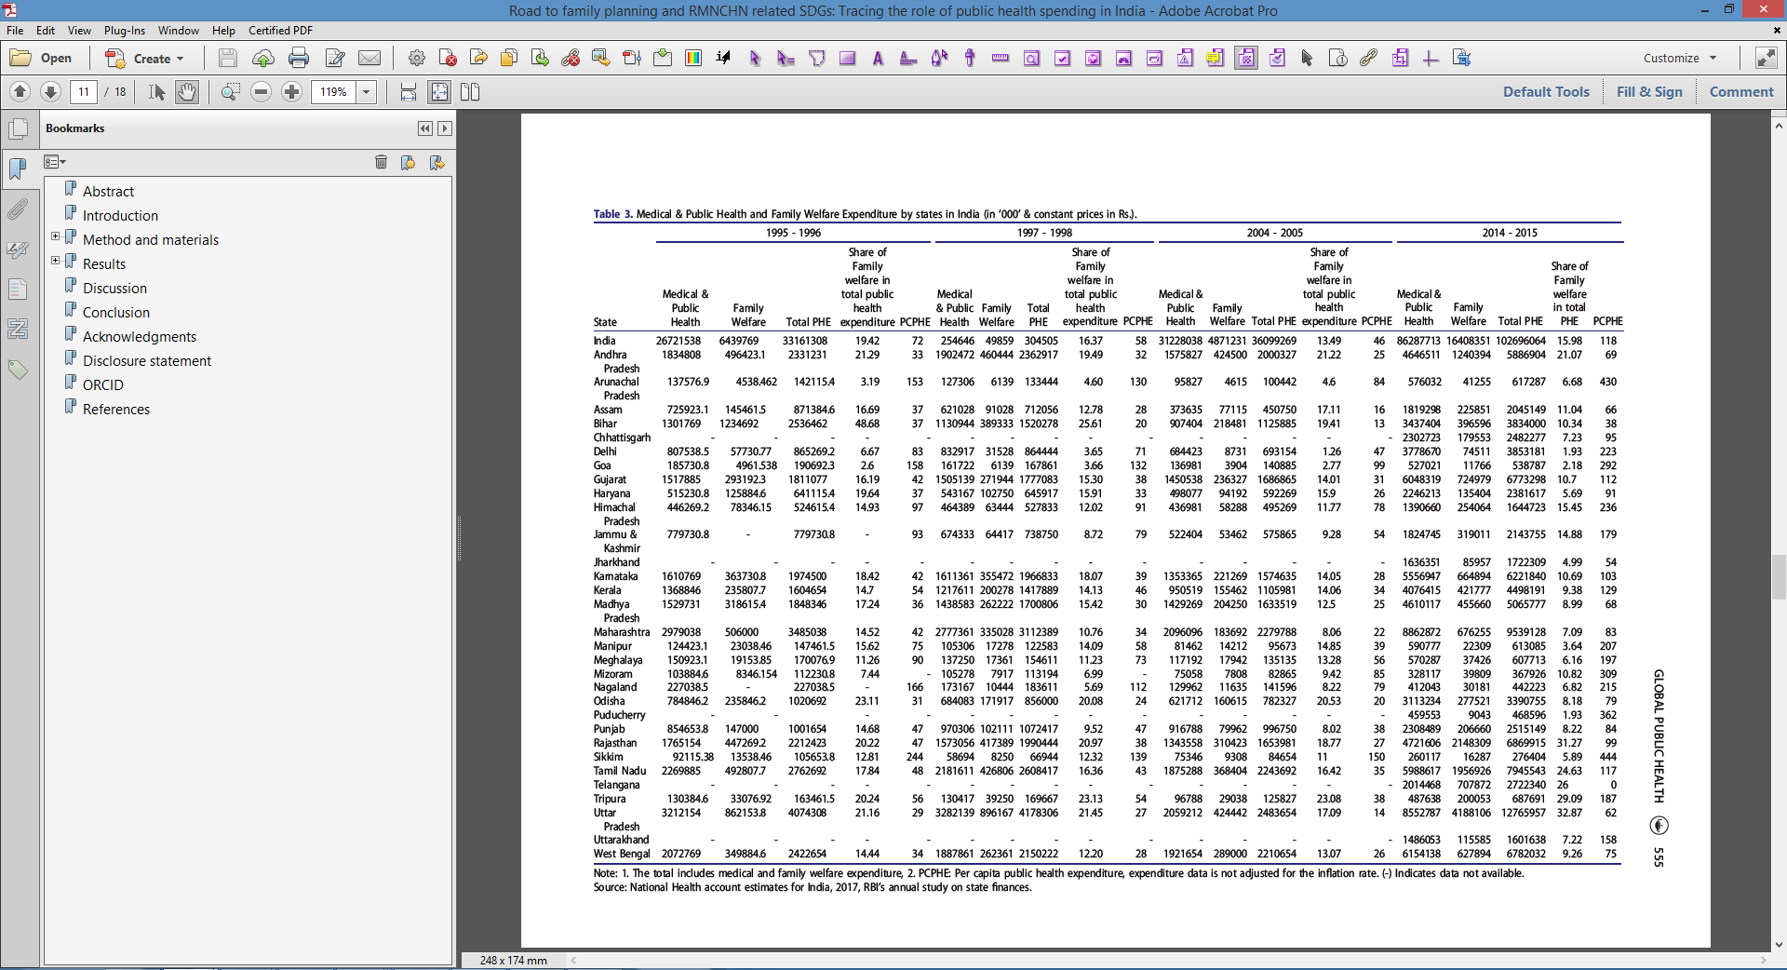Click the page number input field
Viewport: 1787px width, 970px height.
point(84,92)
